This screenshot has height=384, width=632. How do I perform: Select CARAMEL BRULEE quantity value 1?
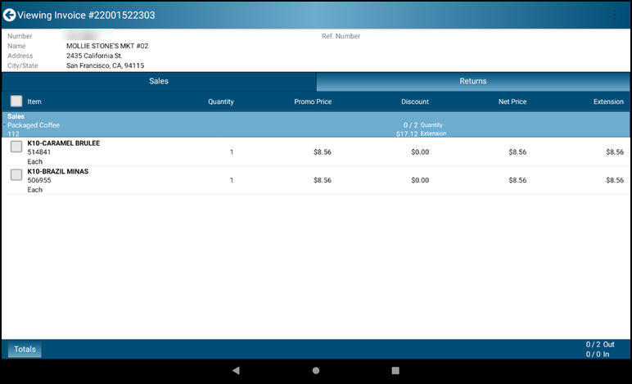coord(232,152)
